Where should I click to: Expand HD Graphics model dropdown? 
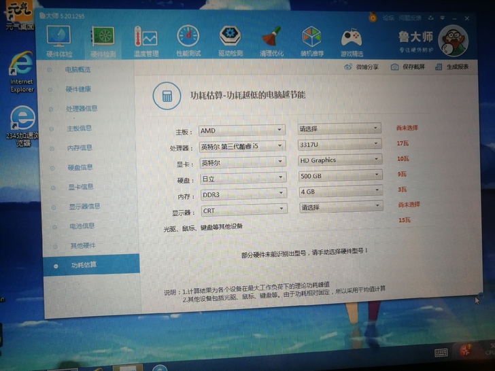click(340, 160)
